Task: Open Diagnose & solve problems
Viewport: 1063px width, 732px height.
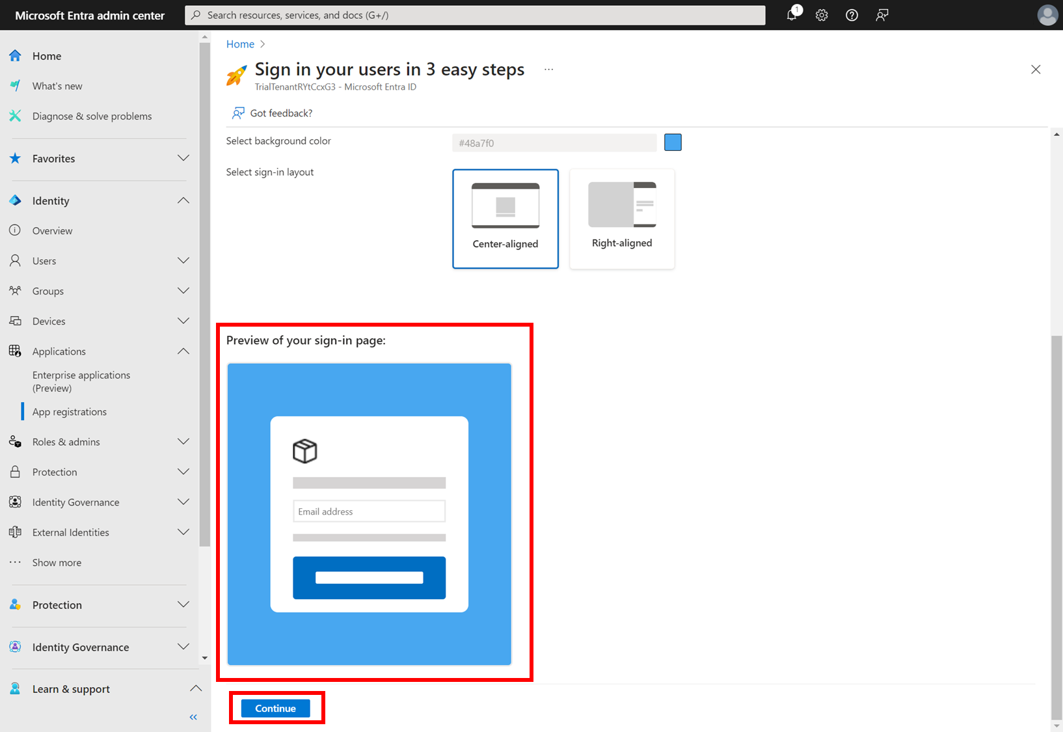Action: click(92, 116)
